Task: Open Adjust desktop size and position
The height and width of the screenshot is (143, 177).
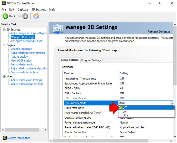Action: pyautogui.click(x=29, y=68)
